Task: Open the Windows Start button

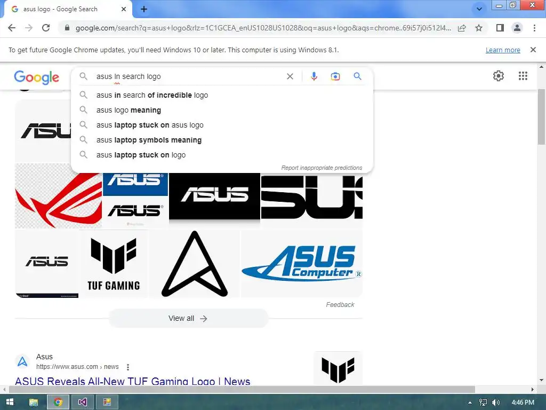Action: (x=10, y=402)
